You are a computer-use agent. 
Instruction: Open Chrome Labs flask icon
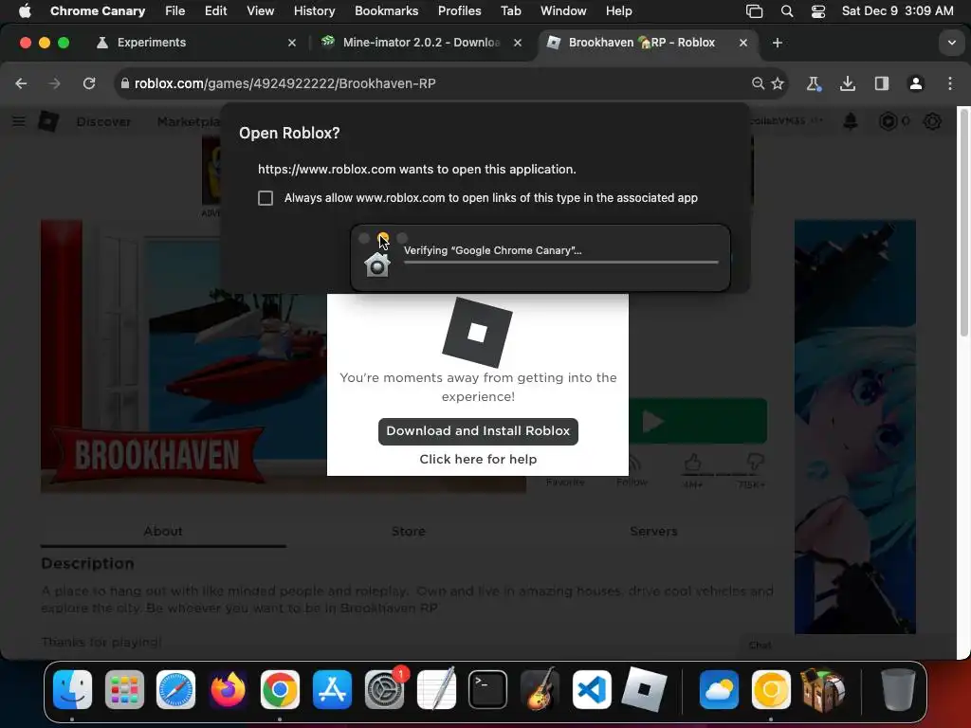(813, 83)
